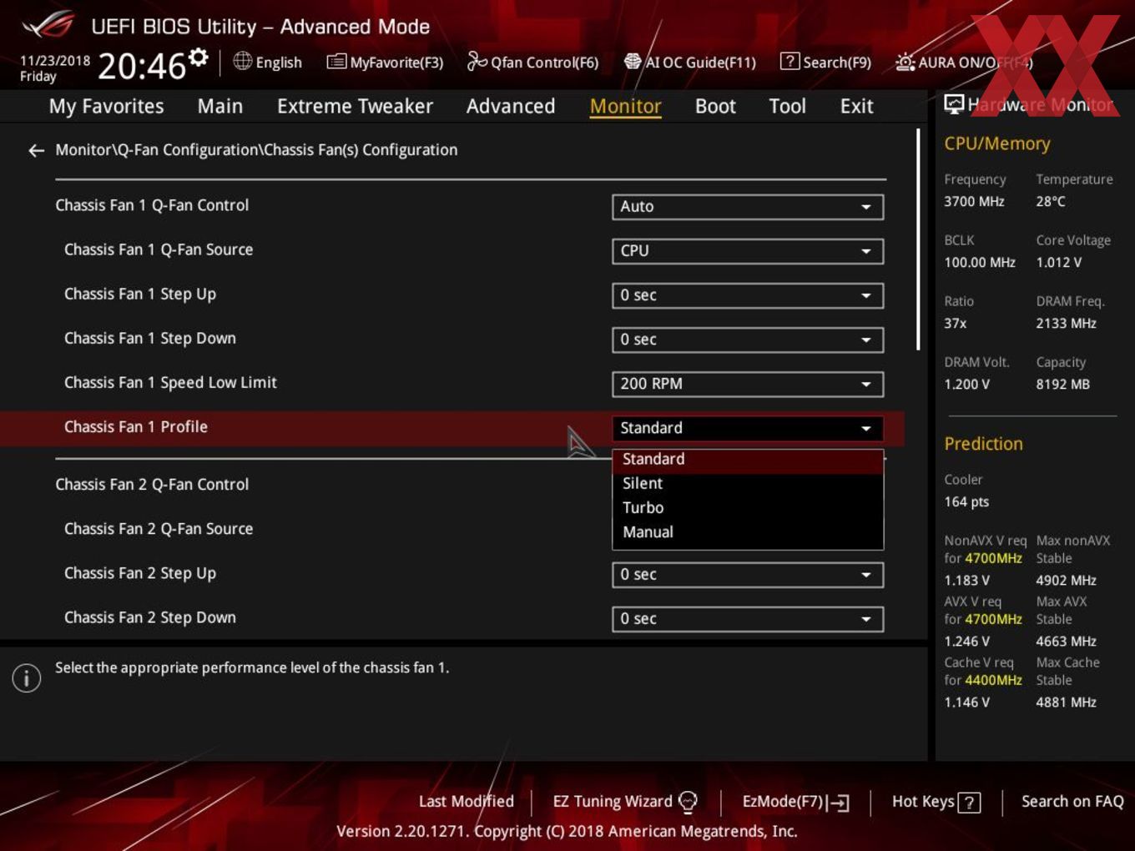The width and height of the screenshot is (1135, 851).
Task: Switch to the Main tab
Action: [x=220, y=106]
